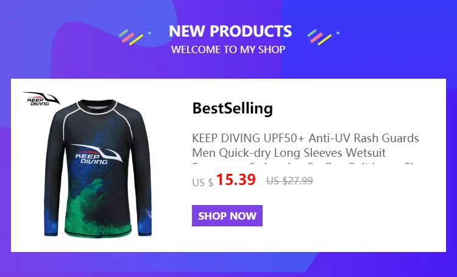Click the BestSelling heading
457x277 pixels.
232,108
